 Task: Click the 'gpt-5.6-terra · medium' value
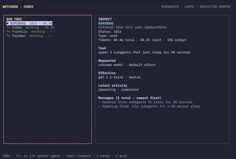click(119, 77)
